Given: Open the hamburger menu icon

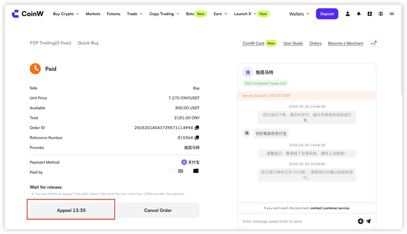Looking at the screenshot, I should pyautogui.click(x=392, y=14).
